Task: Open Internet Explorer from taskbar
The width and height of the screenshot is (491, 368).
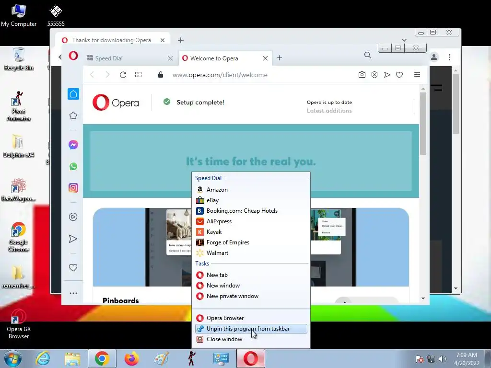Action: coord(43,358)
